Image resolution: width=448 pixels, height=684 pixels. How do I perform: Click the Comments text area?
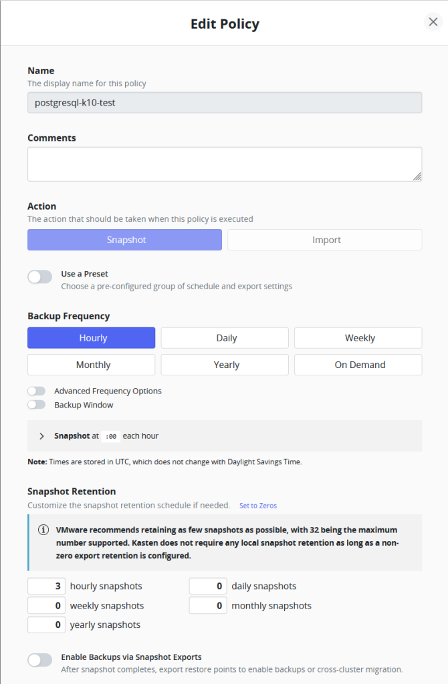pyautogui.click(x=225, y=164)
